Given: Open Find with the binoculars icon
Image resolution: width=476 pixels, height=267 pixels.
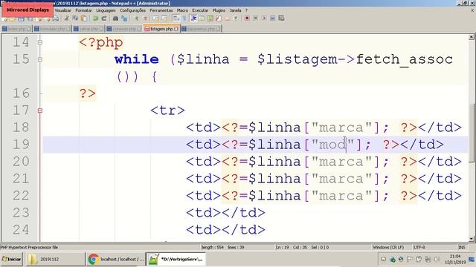Looking at the screenshot, I should (x=115, y=18).
